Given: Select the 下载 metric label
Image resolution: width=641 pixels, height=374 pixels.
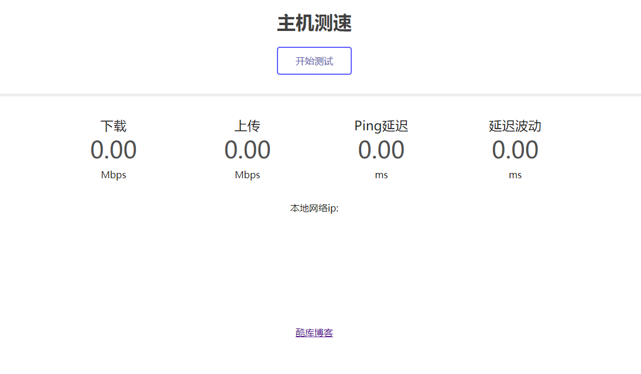Looking at the screenshot, I should (x=113, y=126).
